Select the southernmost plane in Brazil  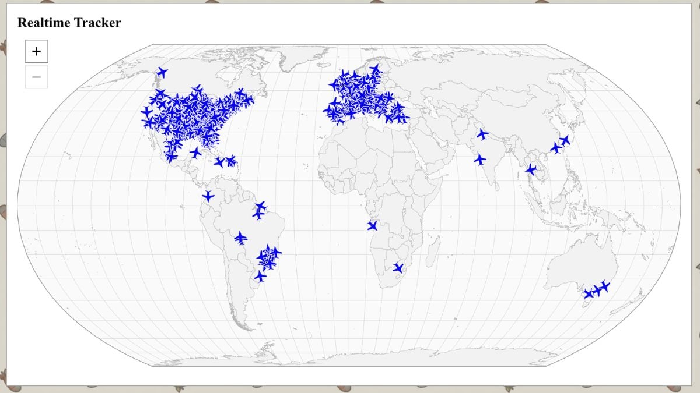click(x=260, y=277)
